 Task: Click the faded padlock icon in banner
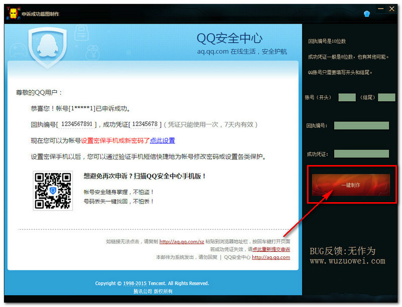coord(81,33)
